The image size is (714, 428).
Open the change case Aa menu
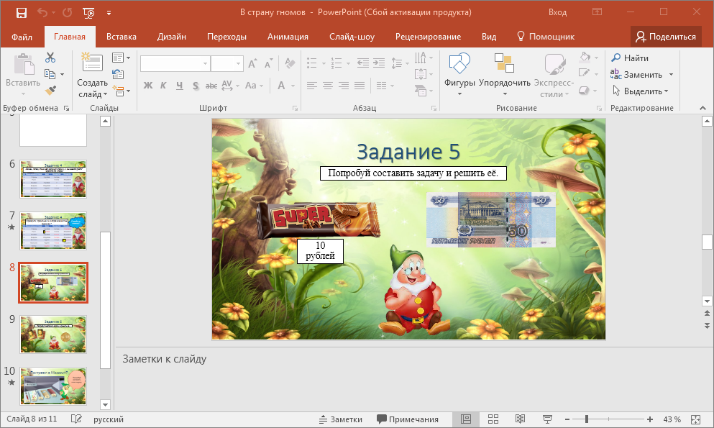pyautogui.click(x=254, y=85)
